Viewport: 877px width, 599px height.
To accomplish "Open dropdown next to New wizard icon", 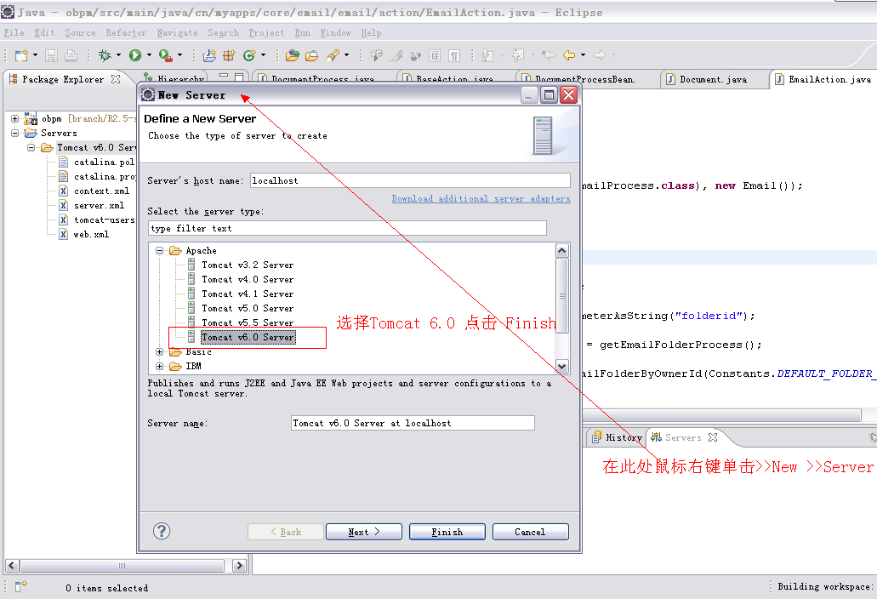I will 35,55.
